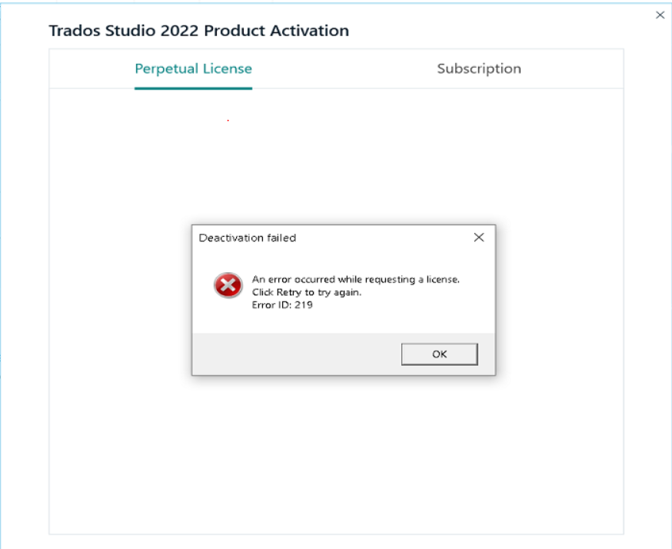Click the OK button to dismiss the error

click(x=439, y=354)
